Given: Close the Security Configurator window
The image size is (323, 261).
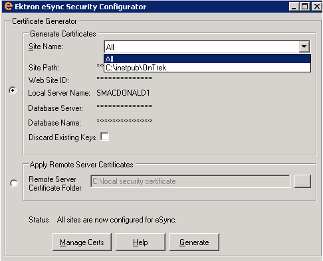Looking at the screenshot, I should tap(316, 7).
